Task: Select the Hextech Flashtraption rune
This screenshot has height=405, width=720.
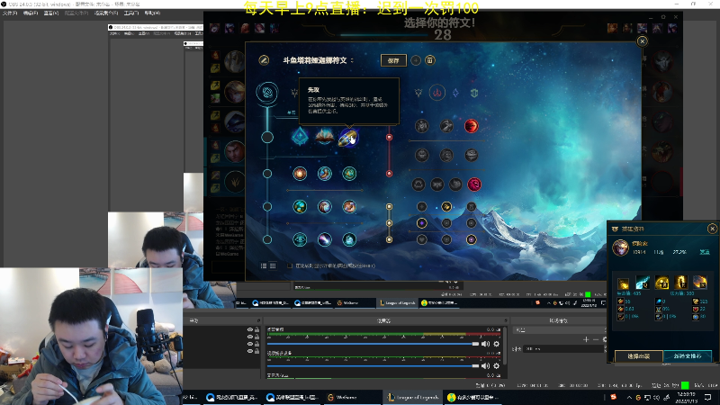Action: [300, 174]
